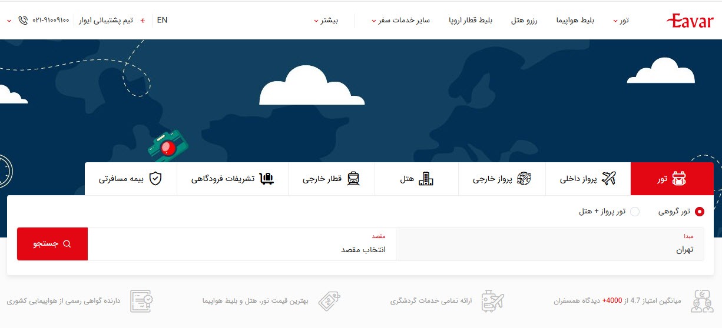Open the رزرو هتل menu item
The width and height of the screenshot is (722, 328).
click(524, 21)
